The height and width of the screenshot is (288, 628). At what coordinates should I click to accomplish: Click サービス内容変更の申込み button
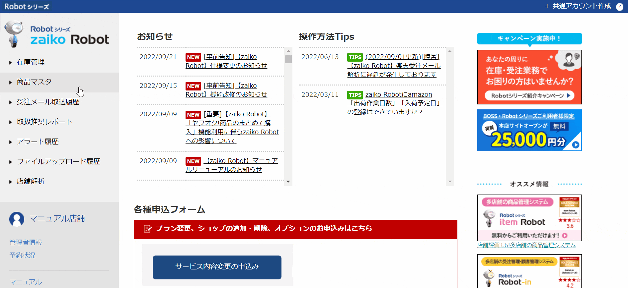pos(217,267)
